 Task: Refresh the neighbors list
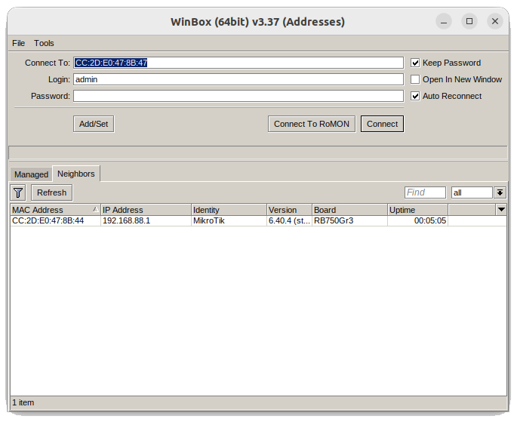(52, 193)
